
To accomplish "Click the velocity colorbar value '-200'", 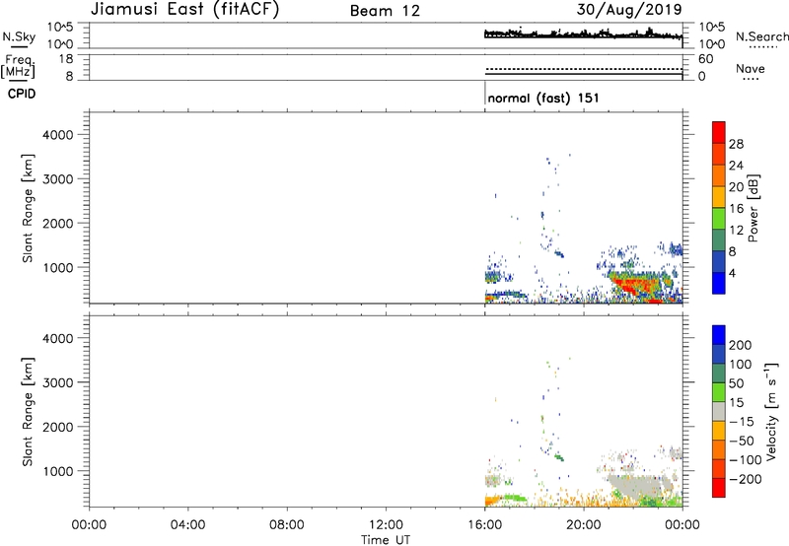I will [744, 479].
